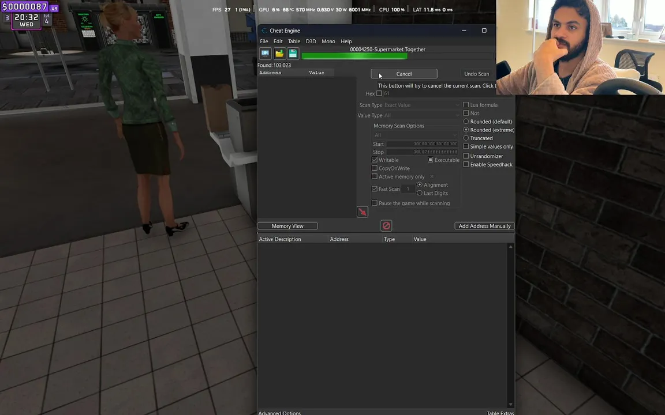Toggle the Writable checkbox
665x415 pixels.
375,160
